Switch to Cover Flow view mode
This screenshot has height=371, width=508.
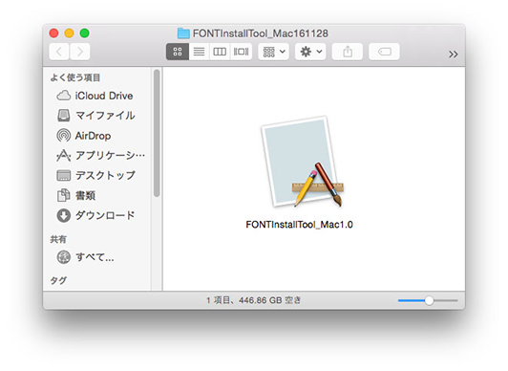pyautogui.click(x=241, y=52)
